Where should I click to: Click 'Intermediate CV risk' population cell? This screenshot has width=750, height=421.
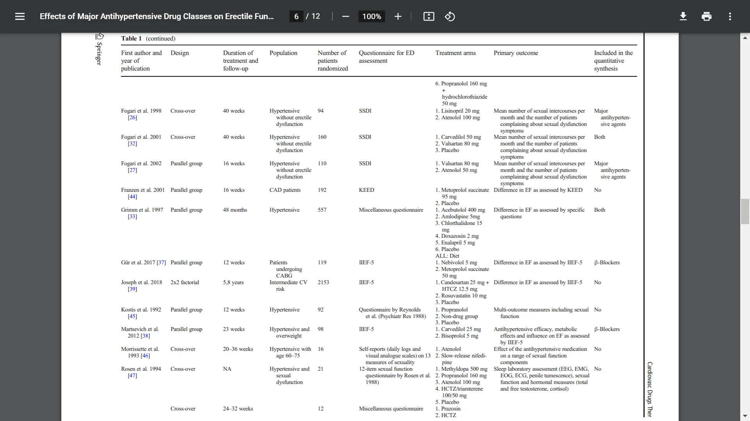288,286
